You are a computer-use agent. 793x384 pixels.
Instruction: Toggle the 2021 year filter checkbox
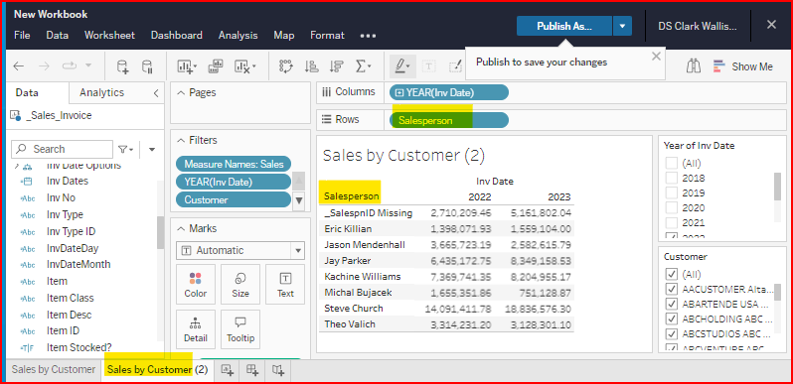click(x=671, y=222)
